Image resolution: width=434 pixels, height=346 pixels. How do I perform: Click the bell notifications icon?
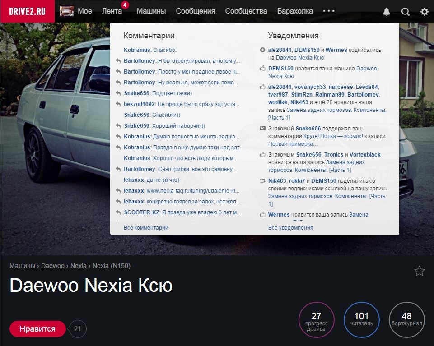pyautogui.click(x=386, y=11)
